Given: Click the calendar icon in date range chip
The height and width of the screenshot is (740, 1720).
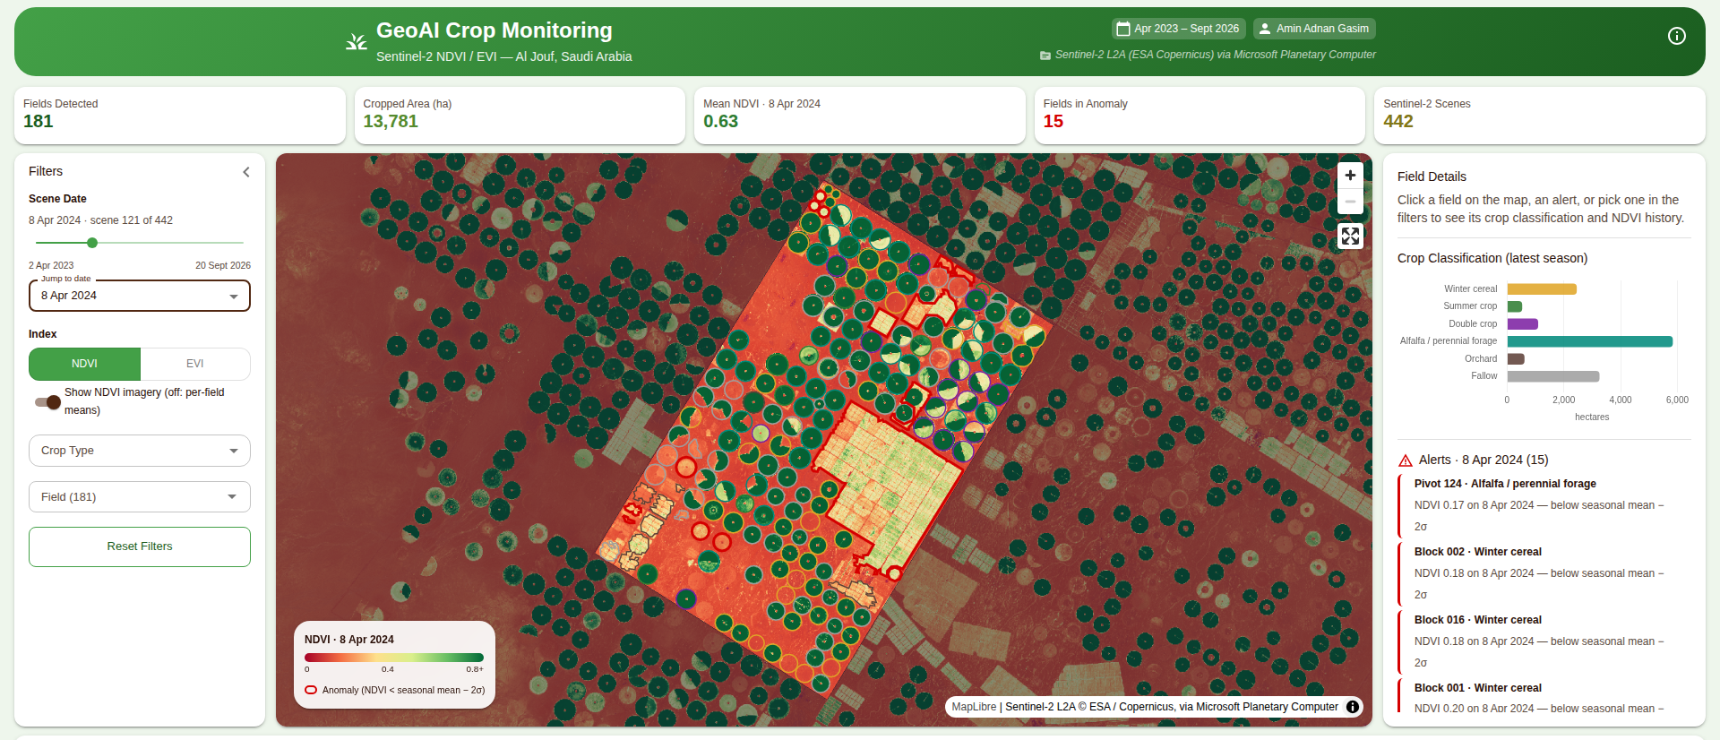Looking at the screenshot, I should (x=1122, y=29).
